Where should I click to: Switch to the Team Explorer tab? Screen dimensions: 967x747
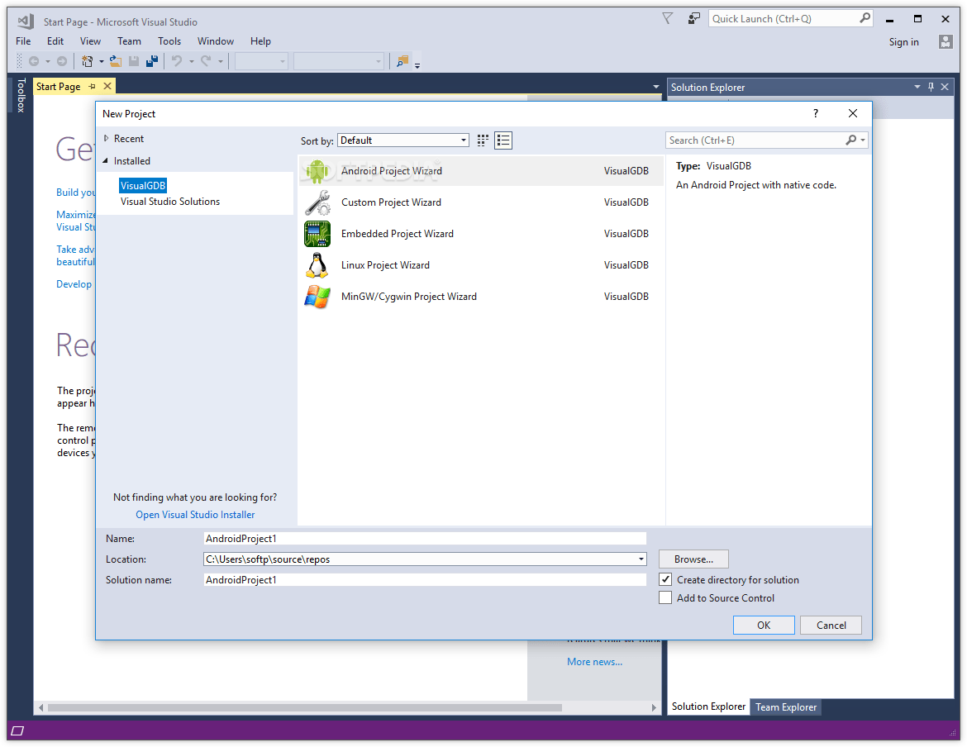786,707
